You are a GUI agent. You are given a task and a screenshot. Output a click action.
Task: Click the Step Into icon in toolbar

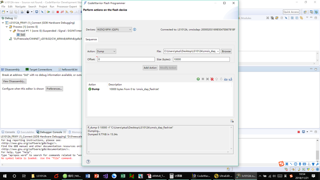click(67, 12)
